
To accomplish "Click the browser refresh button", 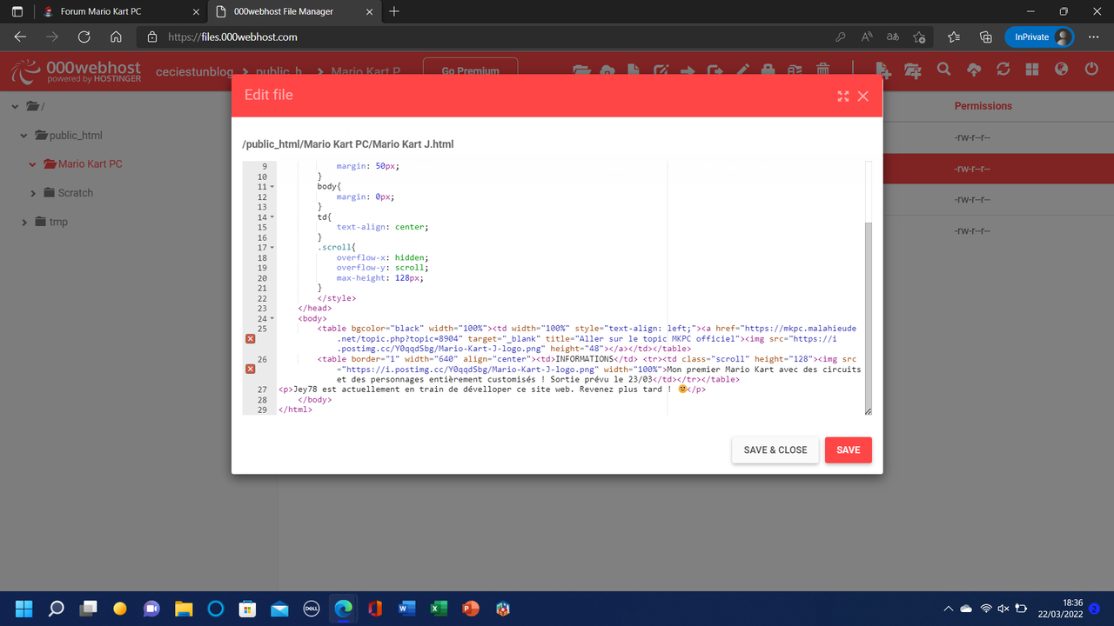I will [x=84, y=37].
